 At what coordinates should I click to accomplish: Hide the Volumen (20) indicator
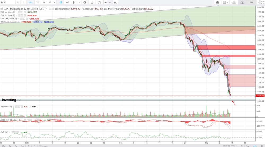(16, 107)
